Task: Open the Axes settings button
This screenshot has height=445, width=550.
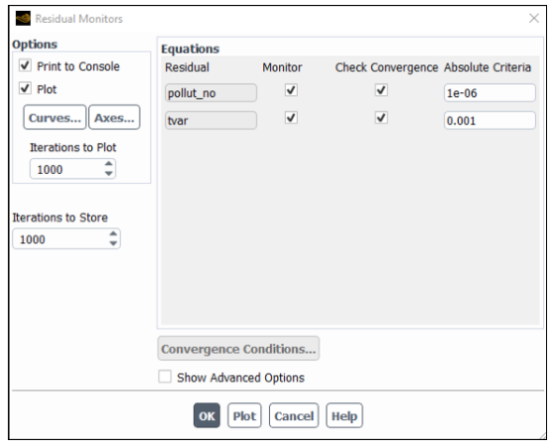Action: 114,117
